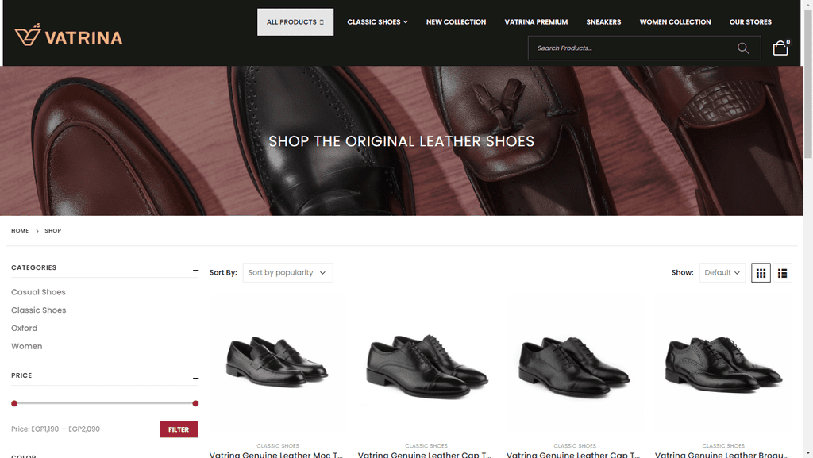Open the shopping bag cart icon
The image size is (813, 458).
click(x=780, y=48)
